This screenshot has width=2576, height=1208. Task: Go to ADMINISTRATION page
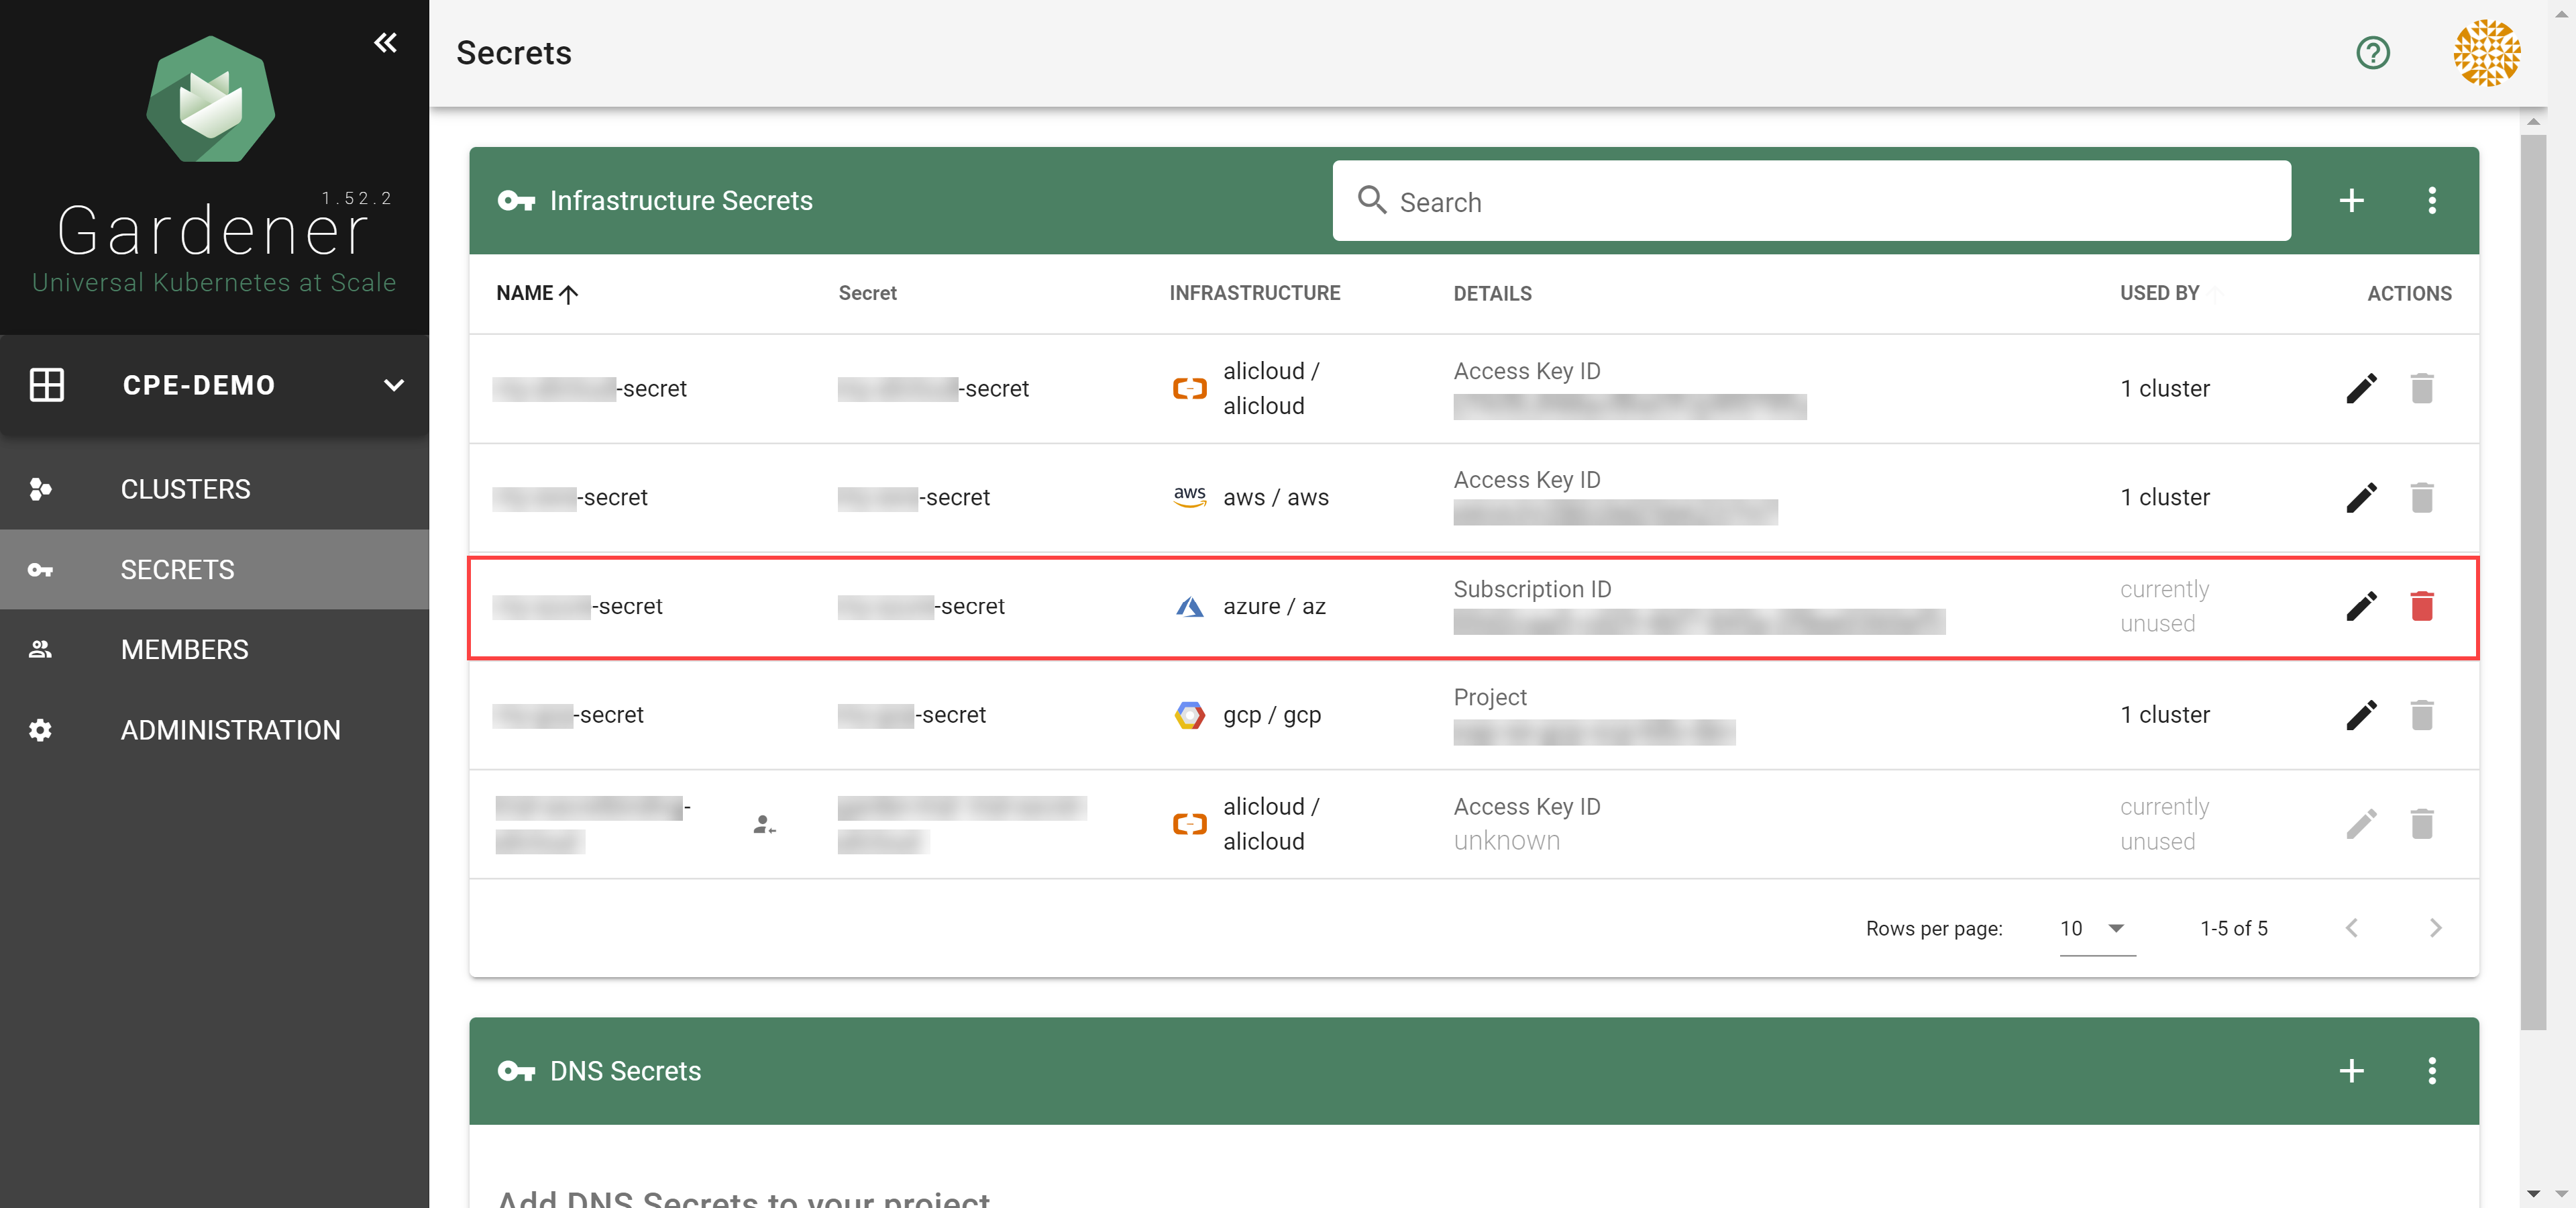pyautogui.click(x=230, y=730)
